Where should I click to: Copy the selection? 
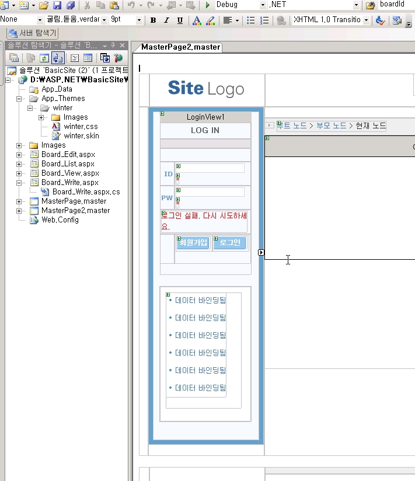click(100, 5)
